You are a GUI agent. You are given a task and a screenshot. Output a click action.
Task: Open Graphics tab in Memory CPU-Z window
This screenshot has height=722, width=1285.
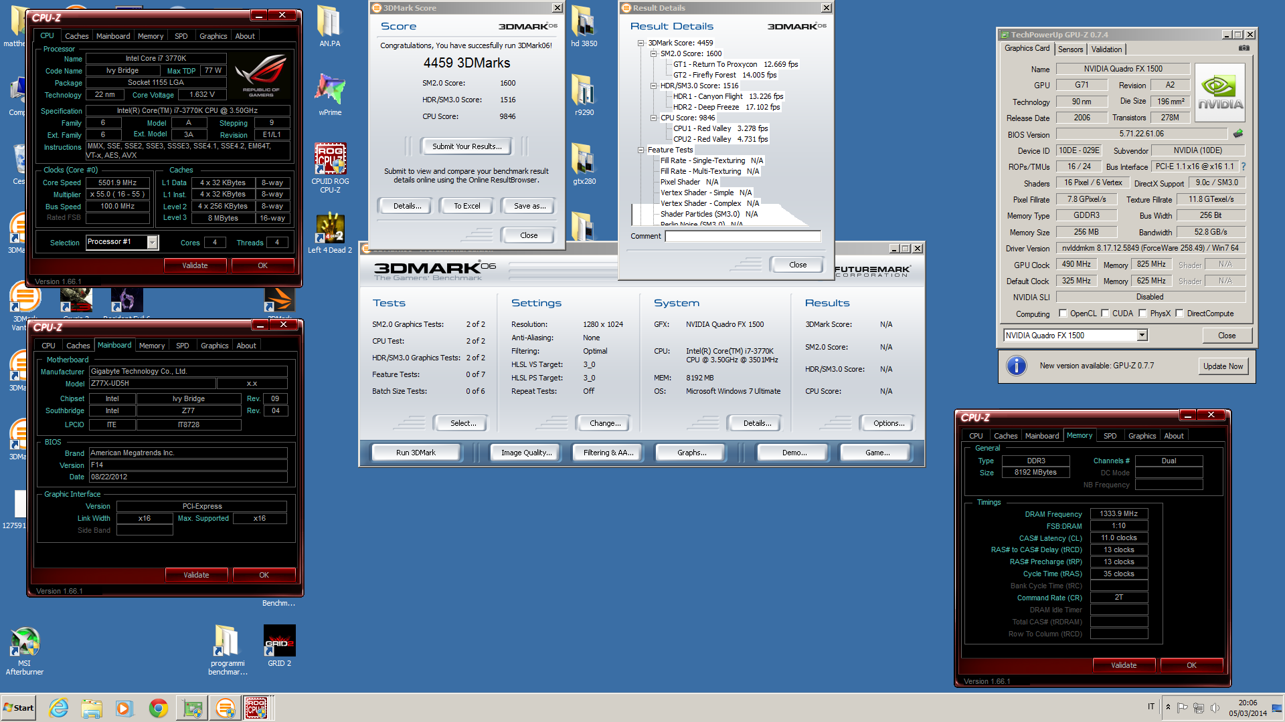[x=1142, y=436]
